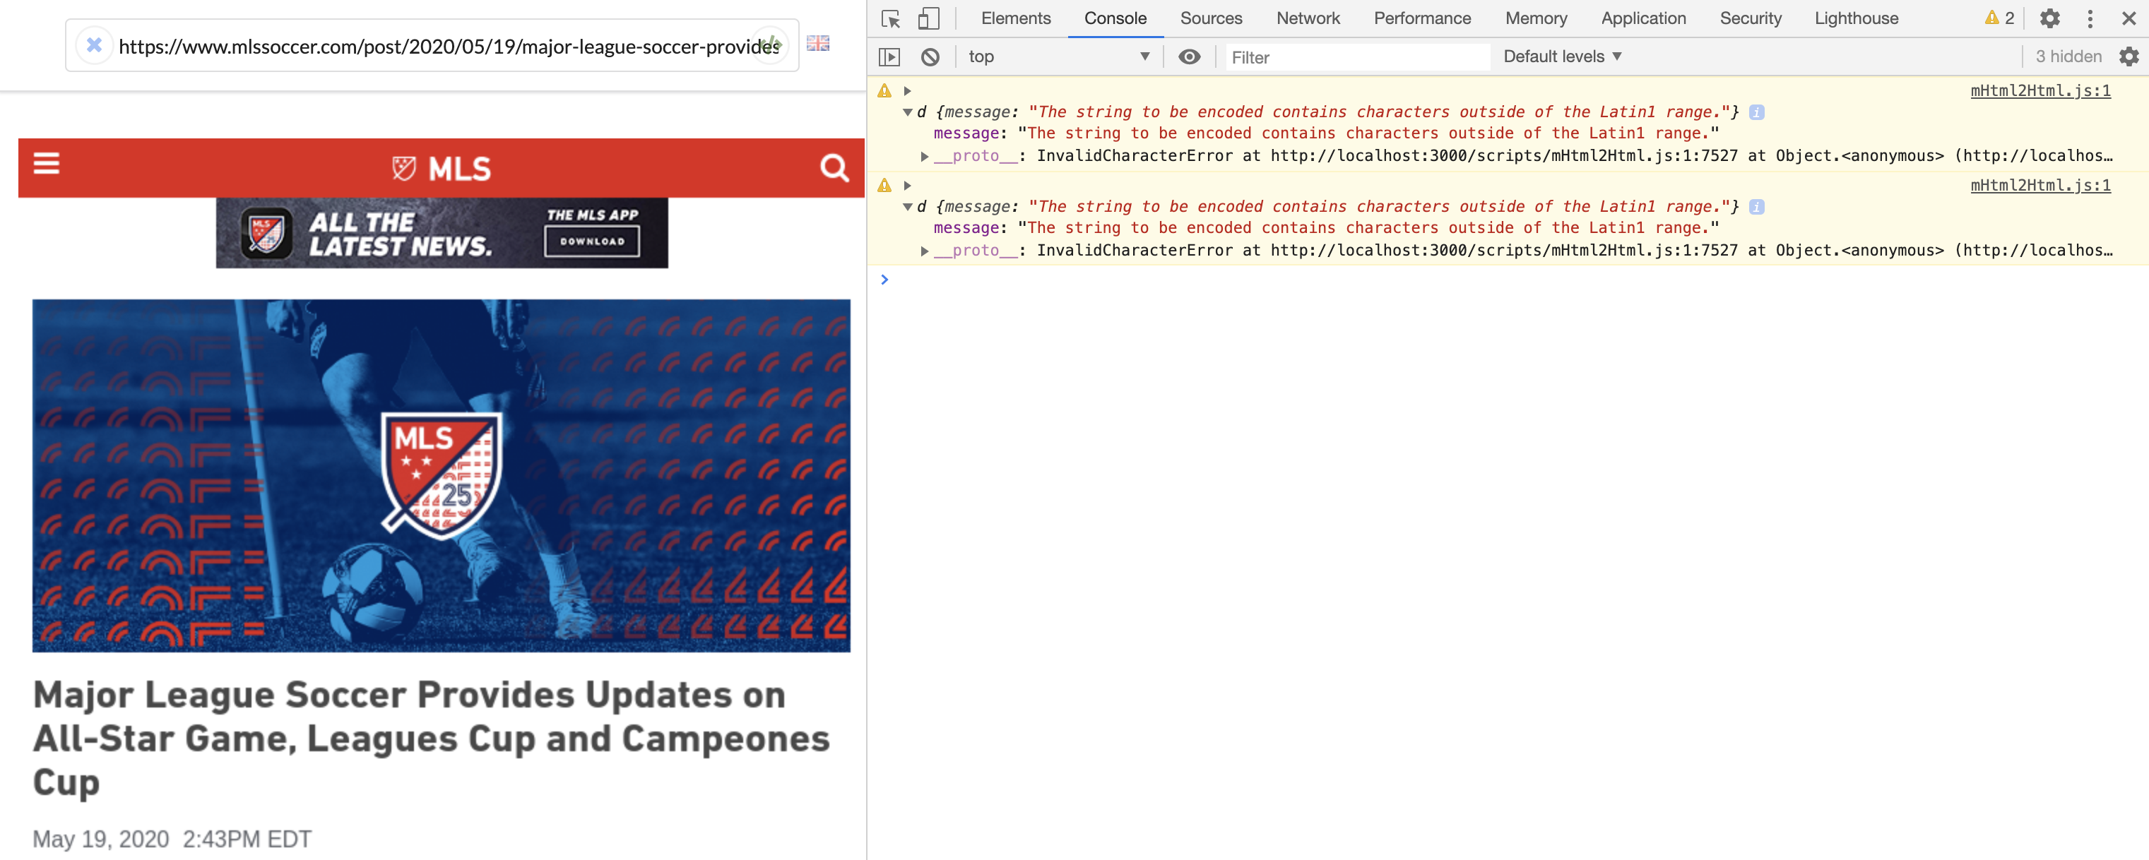Open the MLS site search

coord(834,167)
